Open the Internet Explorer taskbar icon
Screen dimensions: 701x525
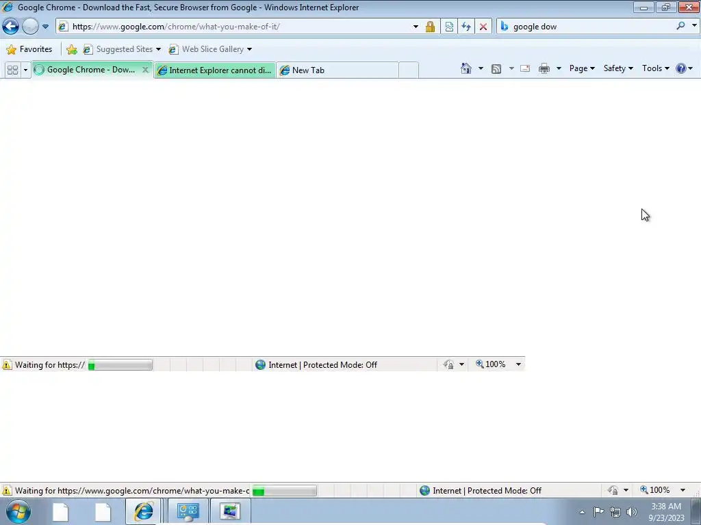click(143, 511)
